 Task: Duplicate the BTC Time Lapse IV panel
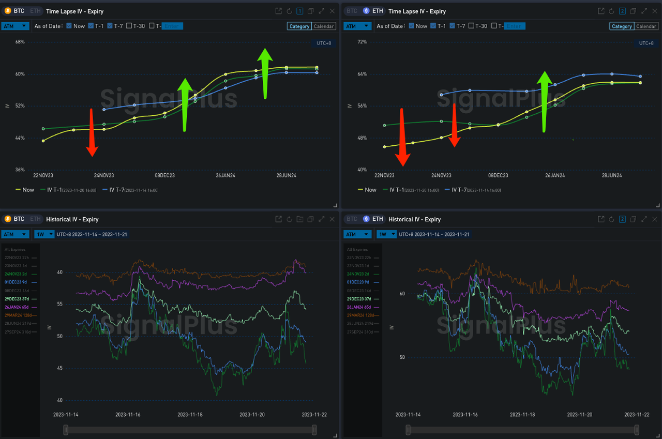311,11
